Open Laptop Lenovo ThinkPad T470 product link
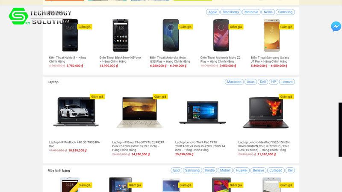 [200, 146]
